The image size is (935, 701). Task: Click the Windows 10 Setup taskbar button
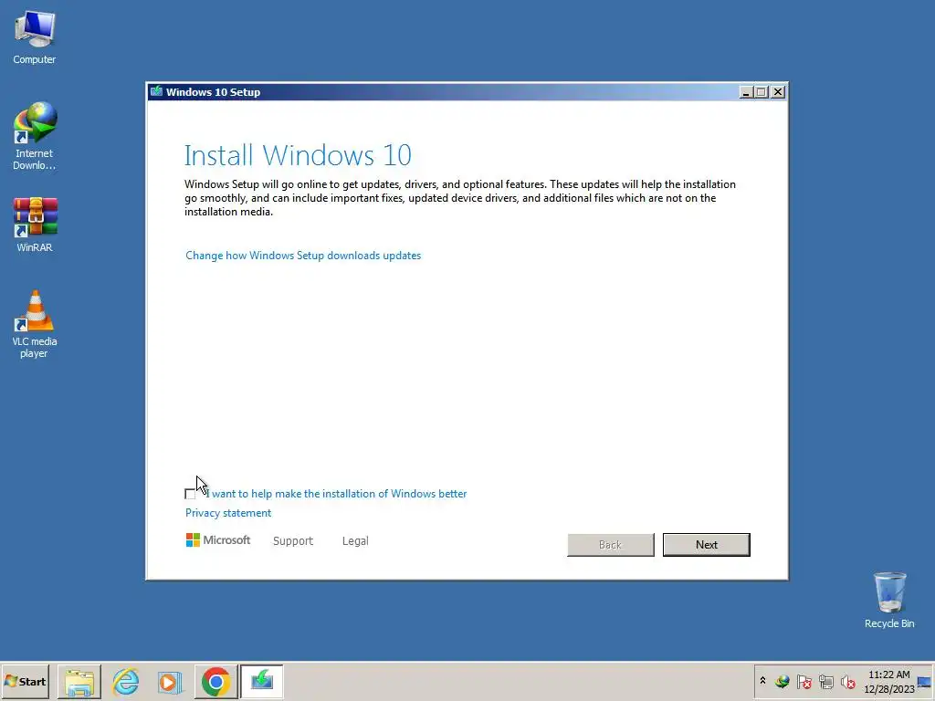(262, 681)
